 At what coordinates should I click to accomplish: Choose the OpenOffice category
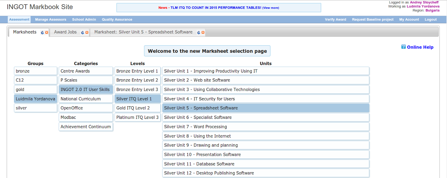click(86, 108)
